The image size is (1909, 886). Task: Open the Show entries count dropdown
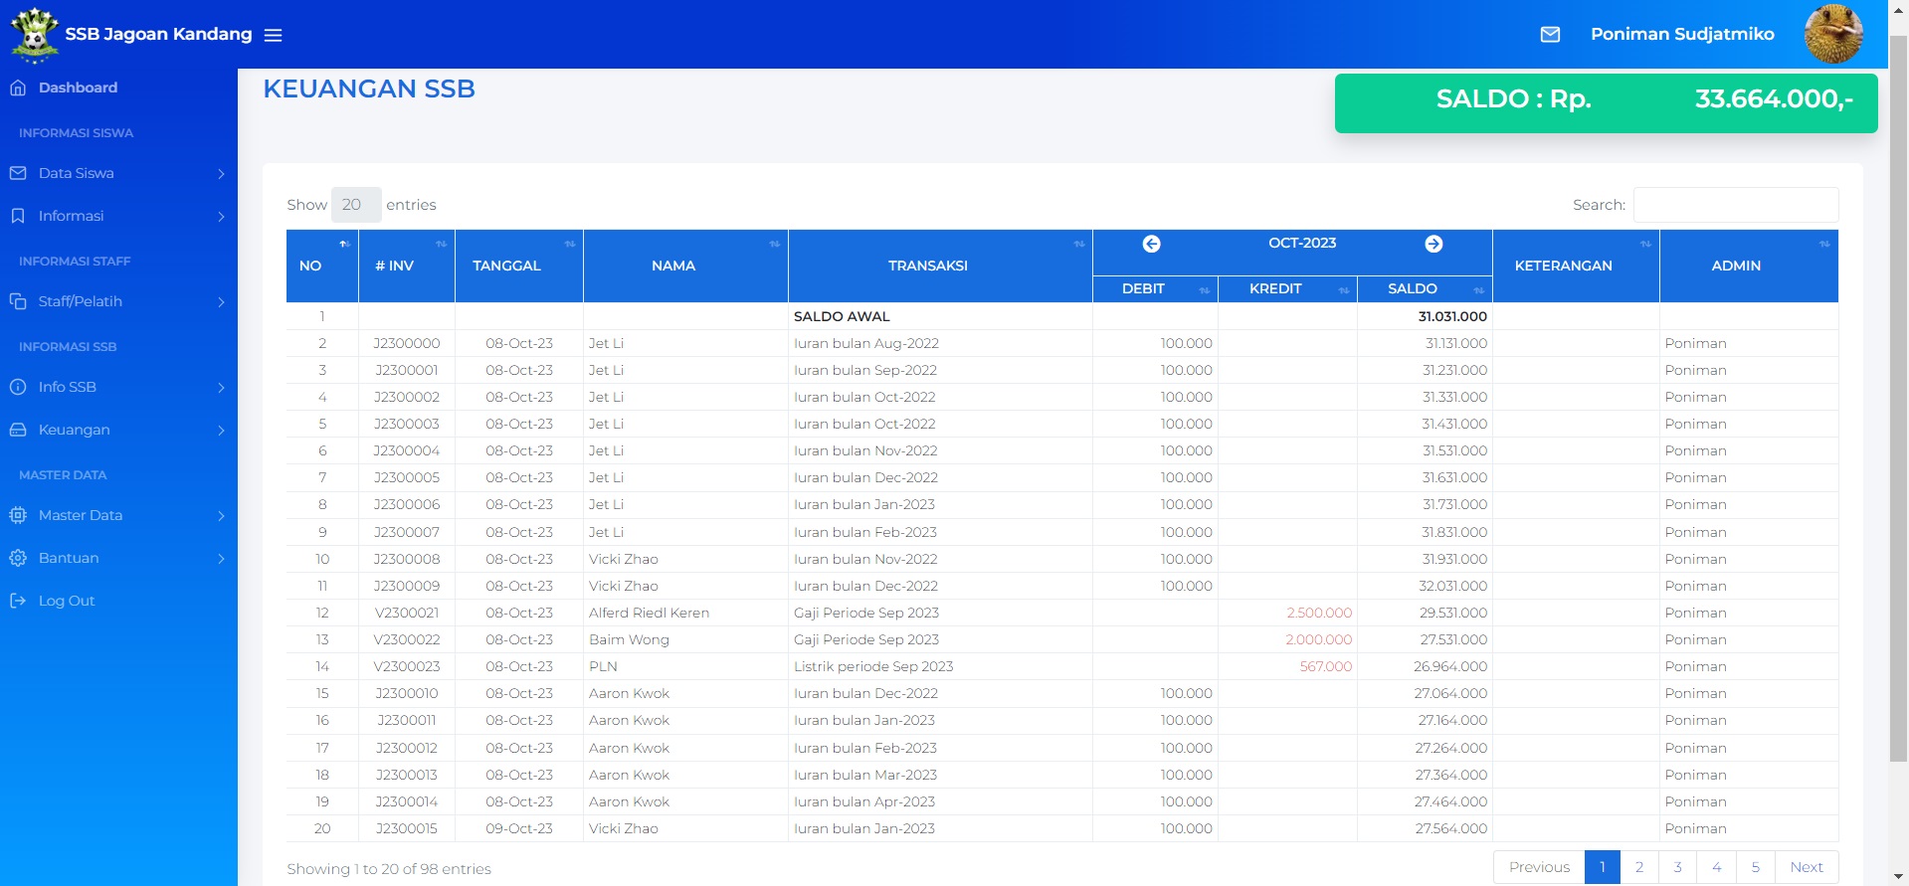355,205
